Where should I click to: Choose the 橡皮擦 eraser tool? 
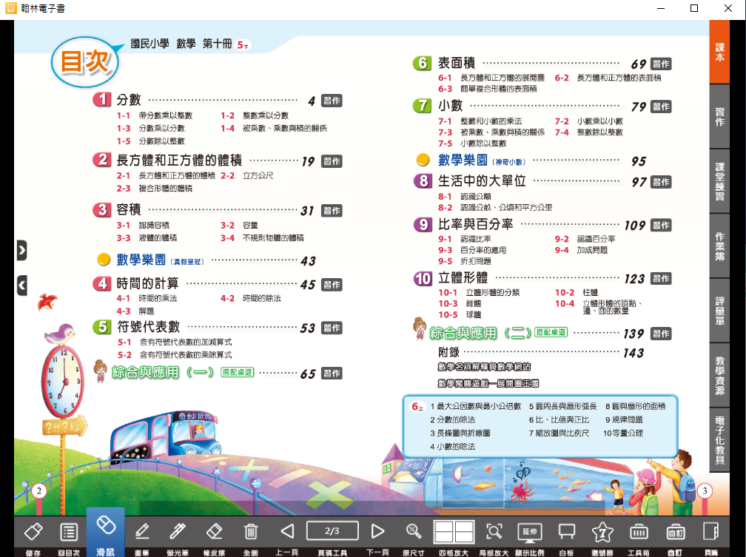214,531
